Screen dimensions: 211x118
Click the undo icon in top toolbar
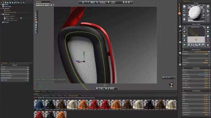pos(86,2)
